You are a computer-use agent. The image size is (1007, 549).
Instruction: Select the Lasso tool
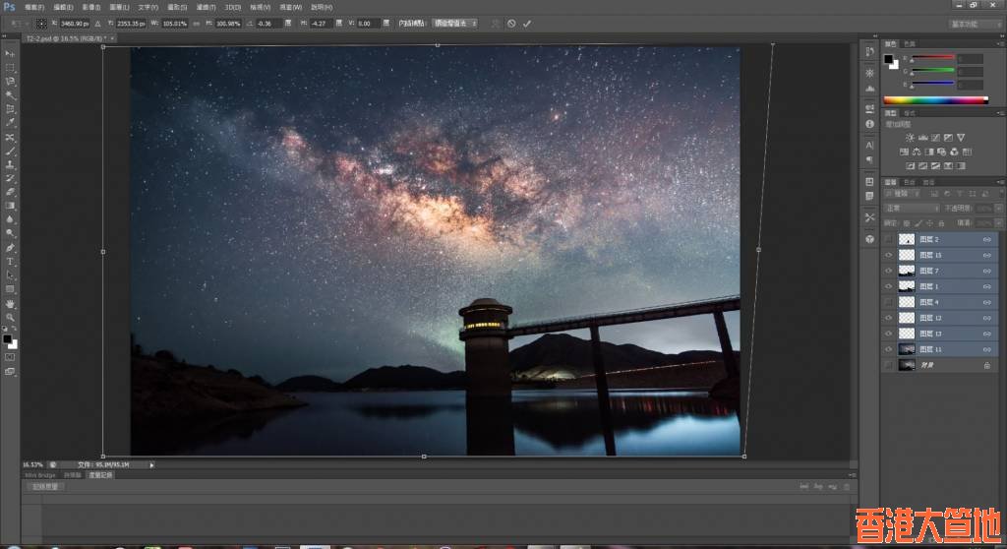[x=10, y=82]
